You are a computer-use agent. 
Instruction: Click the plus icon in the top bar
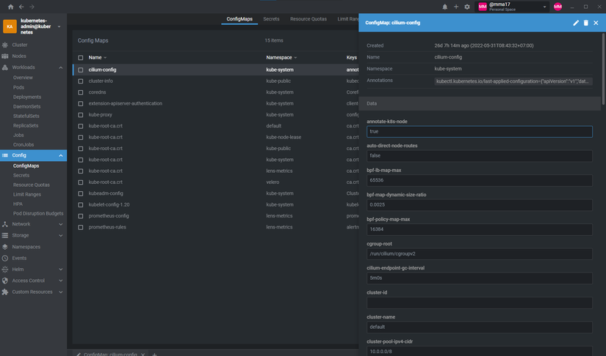point(455,7)
